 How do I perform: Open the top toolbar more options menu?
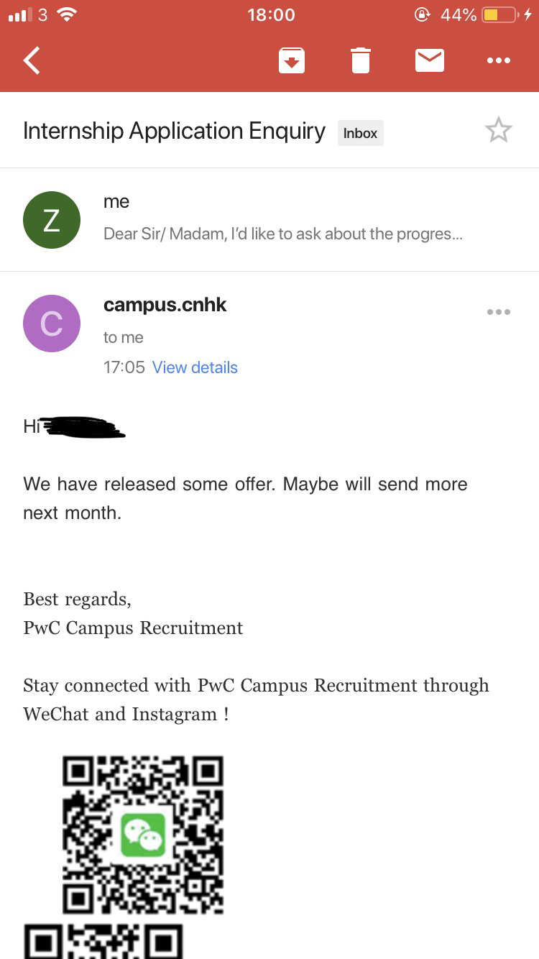tap(498, 61)
